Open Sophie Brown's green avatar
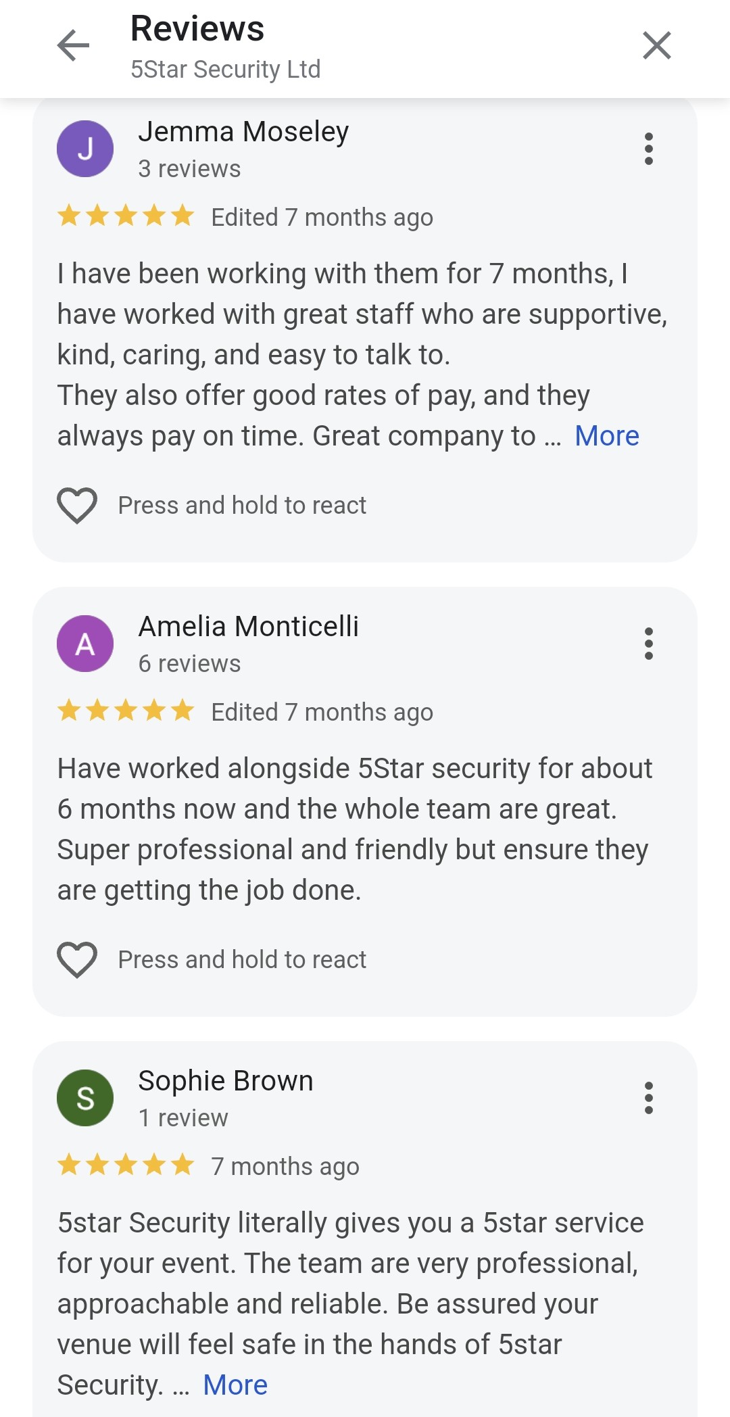Viewport: 730px width, 1417px height. click(85, 1098)
